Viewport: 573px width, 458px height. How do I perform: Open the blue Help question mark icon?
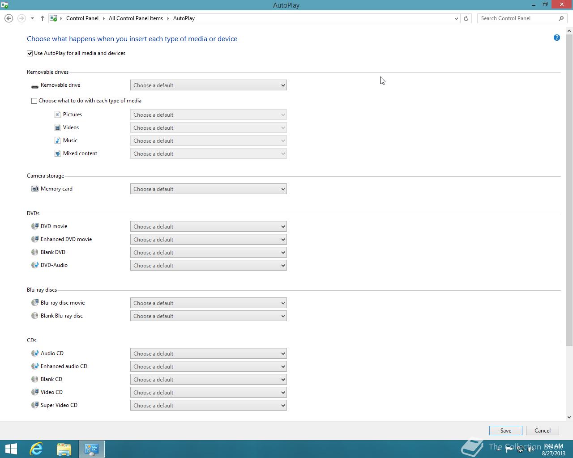557,38
